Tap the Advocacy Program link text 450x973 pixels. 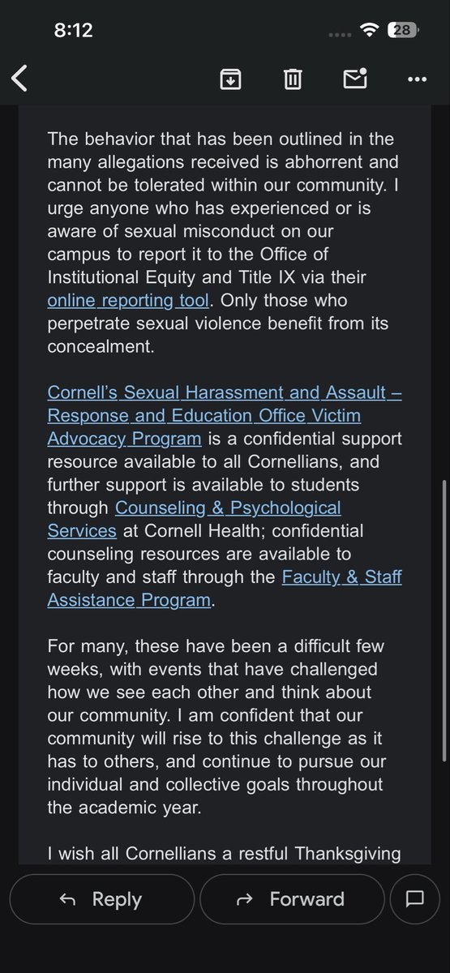(x=124, y=439)
